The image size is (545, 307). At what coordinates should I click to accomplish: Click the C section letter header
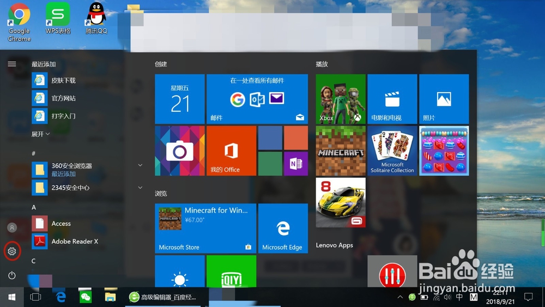coord(34,261)
